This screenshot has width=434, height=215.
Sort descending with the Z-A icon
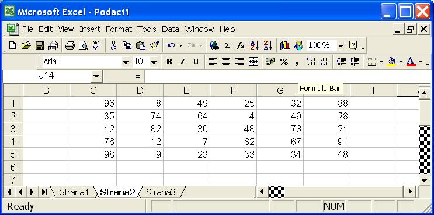[268, 45]
